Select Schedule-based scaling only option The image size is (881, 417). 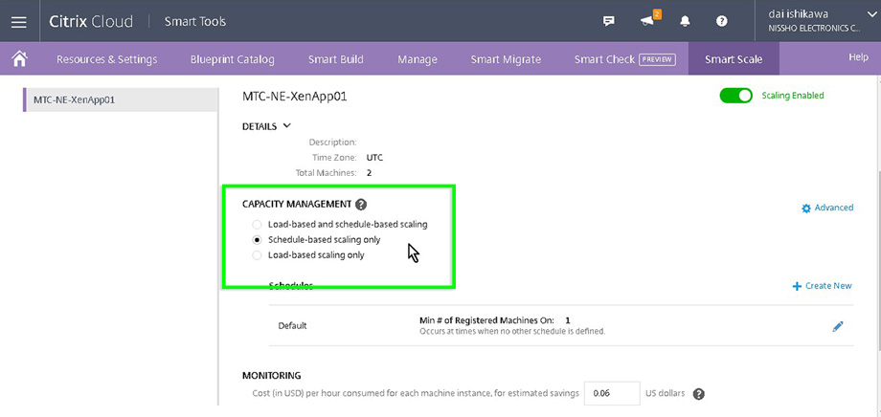[256, 239]
